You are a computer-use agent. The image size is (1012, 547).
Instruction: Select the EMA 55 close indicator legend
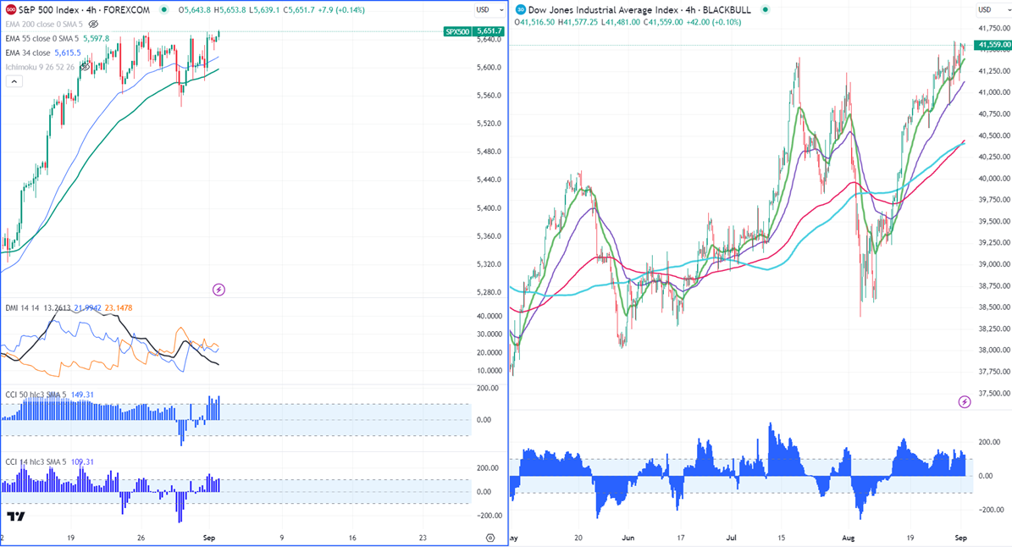coord(42,39)
